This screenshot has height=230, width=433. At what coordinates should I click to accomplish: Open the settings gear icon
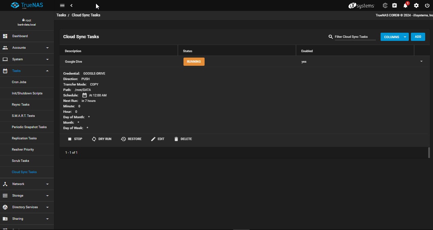pos(416,5)
